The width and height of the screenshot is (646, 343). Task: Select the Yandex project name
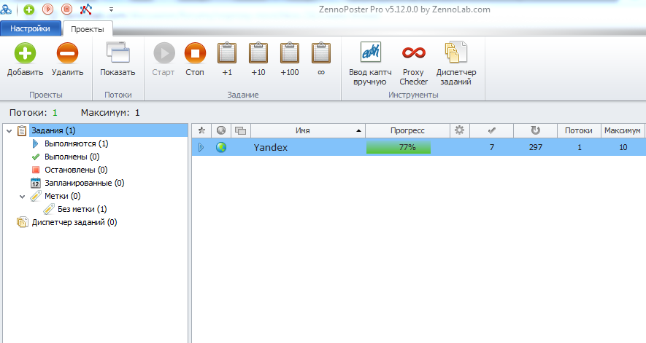pos(270,147)
